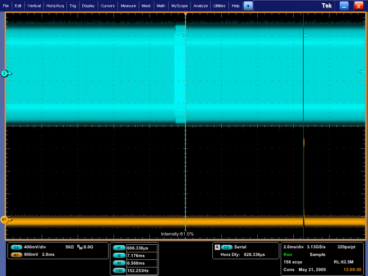Open the Cursors menu
The width and height of the screenshot is (368, 276).
(x=107, y=6)
